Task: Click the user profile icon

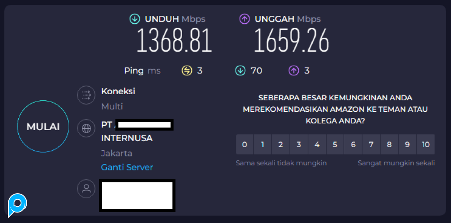Action: (86, 188)
